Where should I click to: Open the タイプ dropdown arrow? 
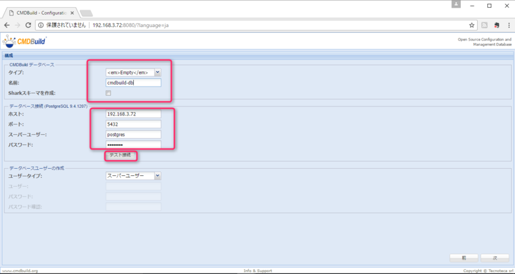point(158,73)
